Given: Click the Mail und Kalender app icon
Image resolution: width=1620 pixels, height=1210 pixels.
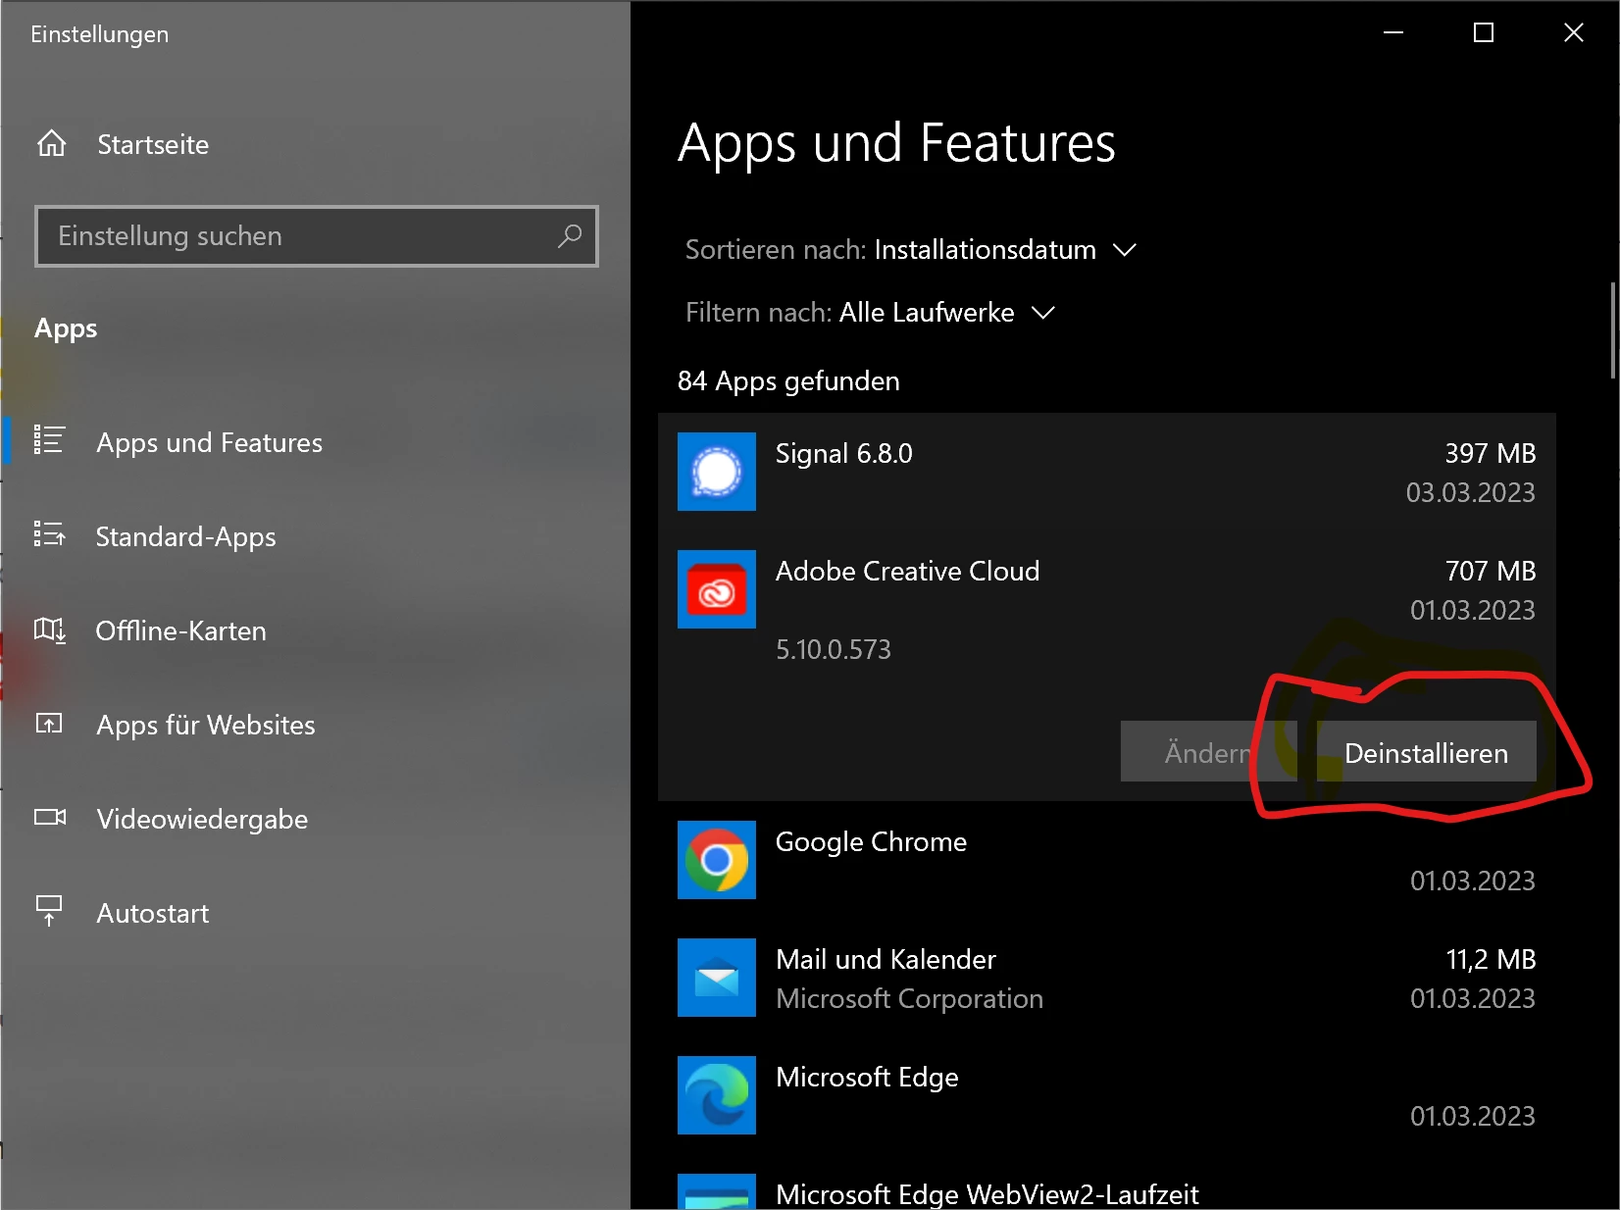Looking at the screenshot, I should (x=717, y=978).
